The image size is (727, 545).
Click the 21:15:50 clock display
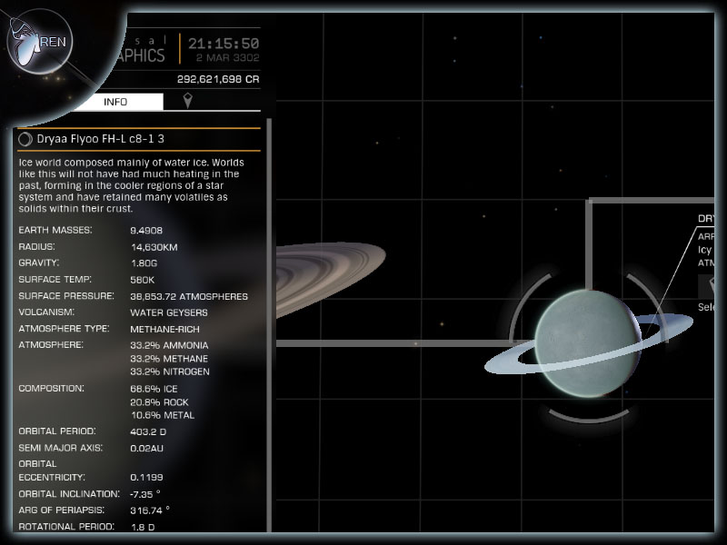(x=223, y=44)
